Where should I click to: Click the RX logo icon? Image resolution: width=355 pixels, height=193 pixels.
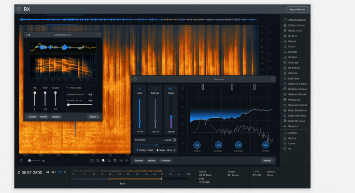click(x=19, y=9)
